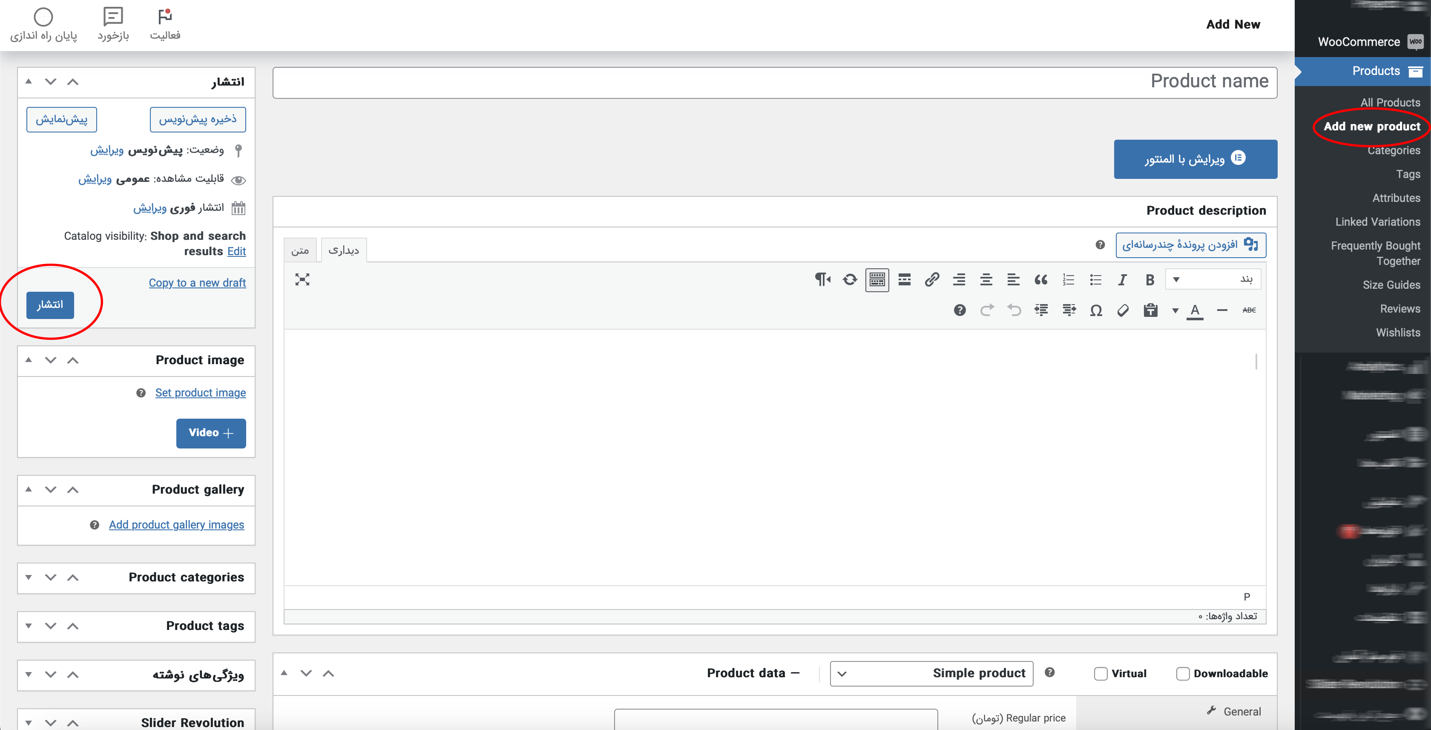Screen dimensions: 1431x730
Task: Click the bulleted list icon
Action: (x=1095, y=280)
